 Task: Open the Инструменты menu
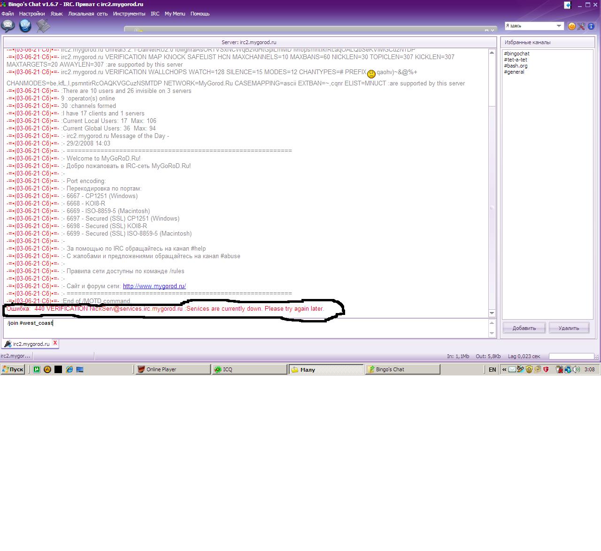129,14
